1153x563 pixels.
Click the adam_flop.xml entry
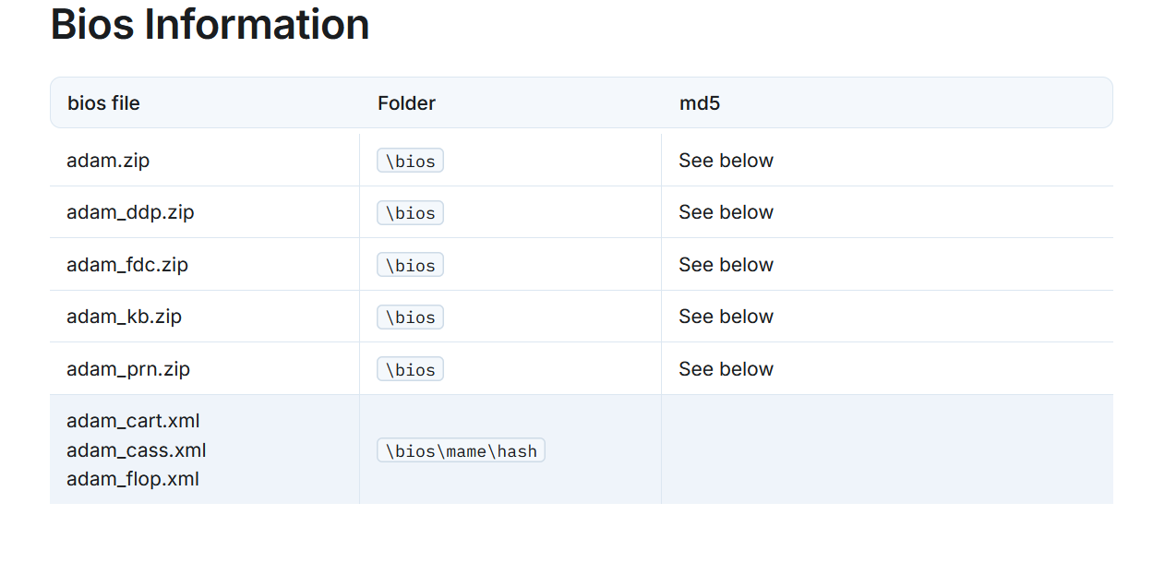pos(133,479)
